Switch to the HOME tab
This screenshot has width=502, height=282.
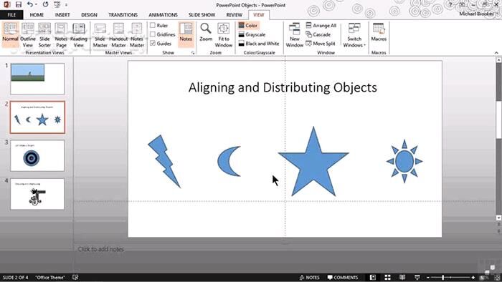[x=37, y=15]
